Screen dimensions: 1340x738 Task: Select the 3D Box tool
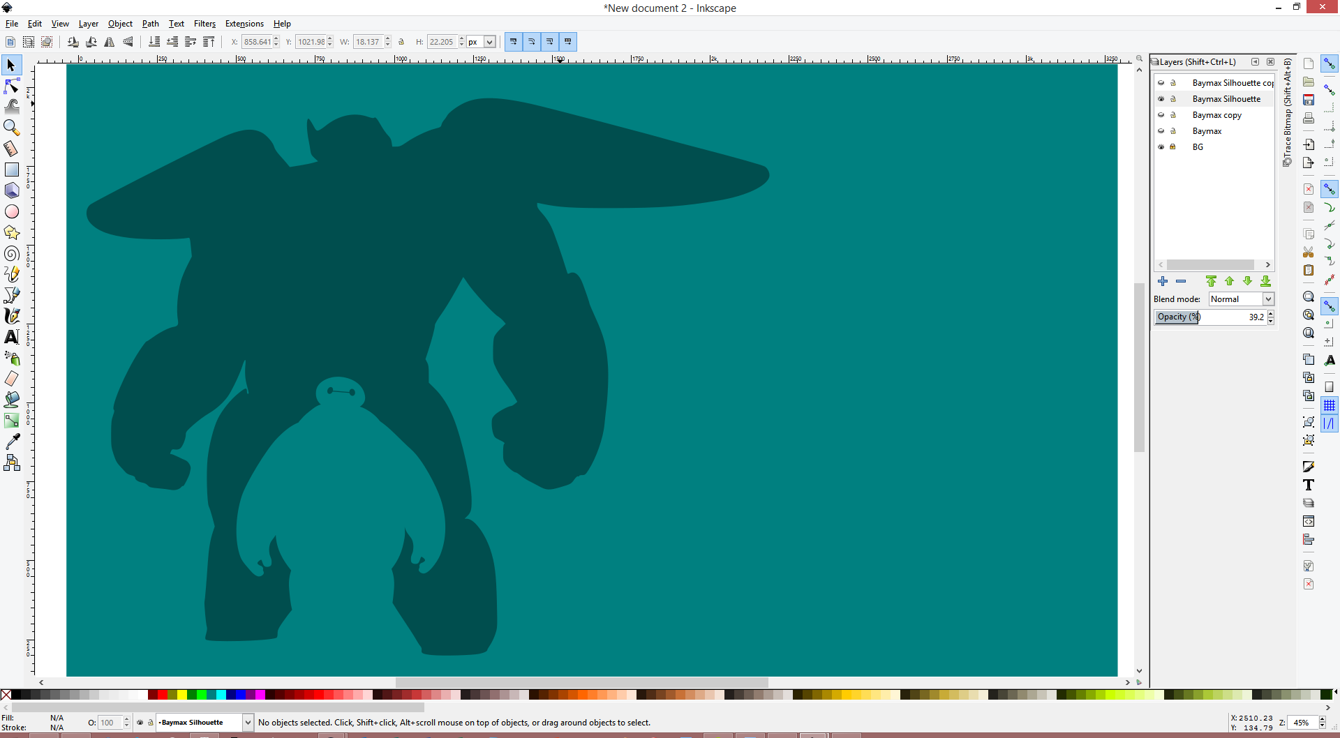pos(12,190)
